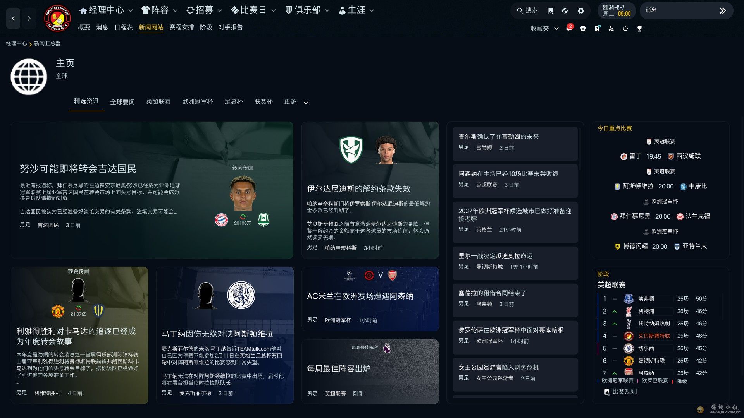The image size is (744, 418).
Task: Open 努沙可能即将转会吉达国民 news article
Action: (x=78, y=169)
